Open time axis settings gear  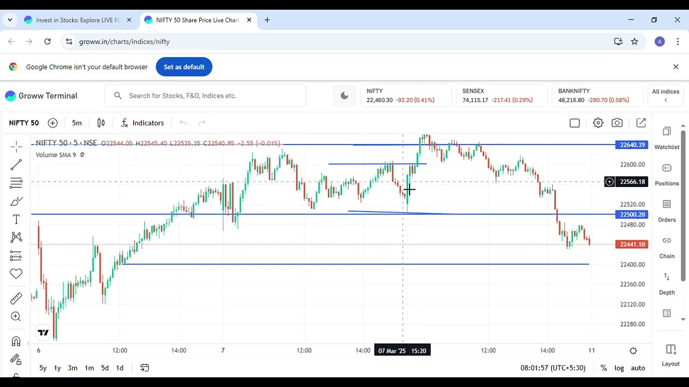click(x=634, y=351)
